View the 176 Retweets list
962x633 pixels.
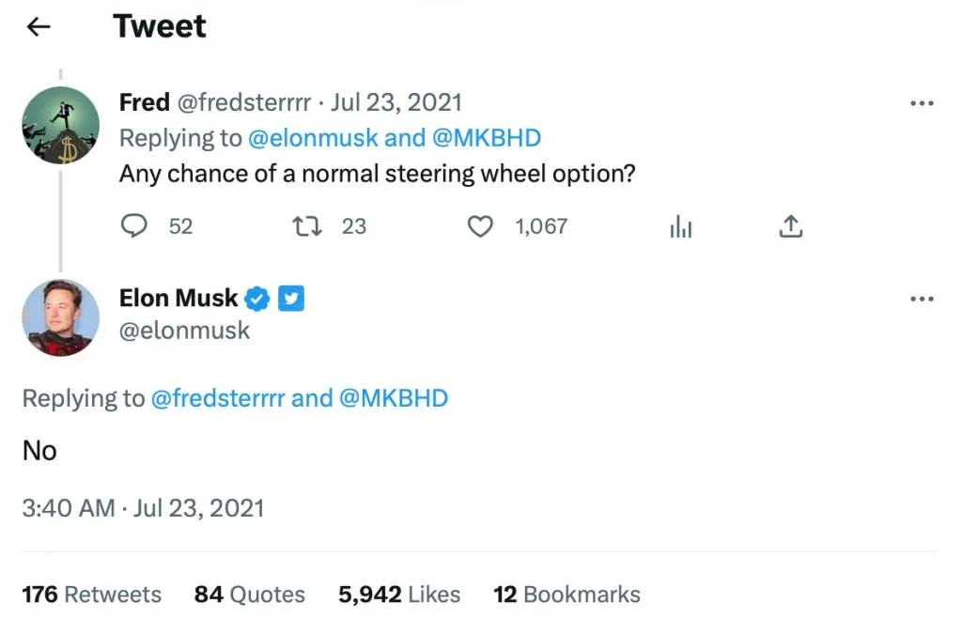coord(90,594)
